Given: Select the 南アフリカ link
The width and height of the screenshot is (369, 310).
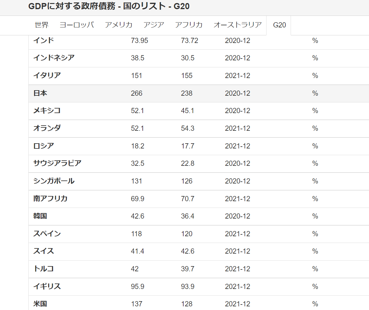Looking at the screenshot, I should point(50,198).
